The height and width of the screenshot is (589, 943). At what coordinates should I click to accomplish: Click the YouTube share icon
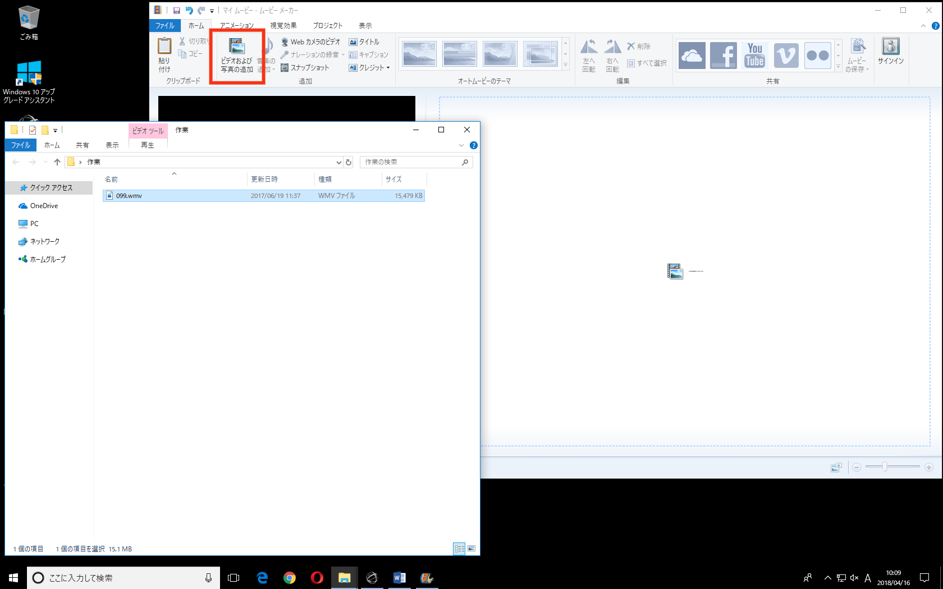click(x=754, y=55)
